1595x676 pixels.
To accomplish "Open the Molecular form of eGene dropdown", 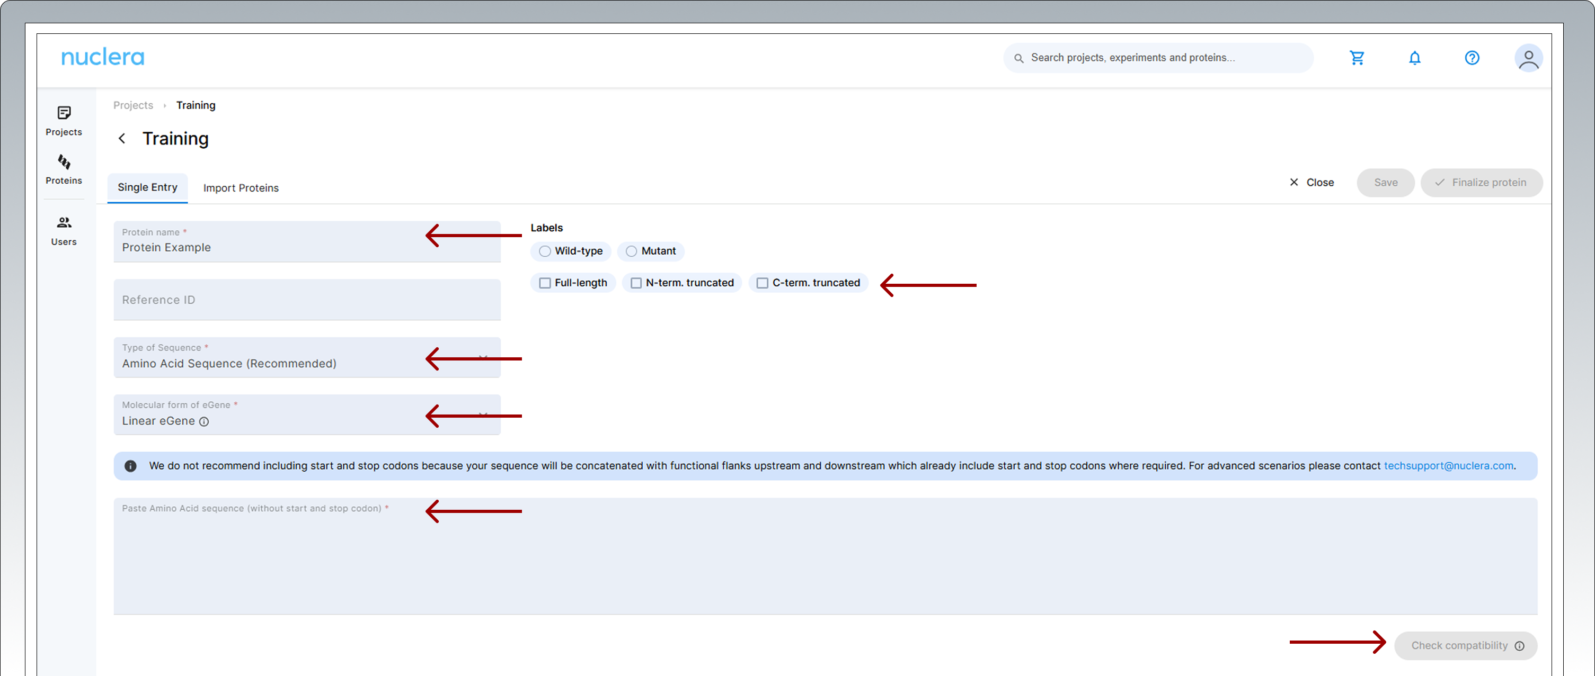I will tap(306, 414).
